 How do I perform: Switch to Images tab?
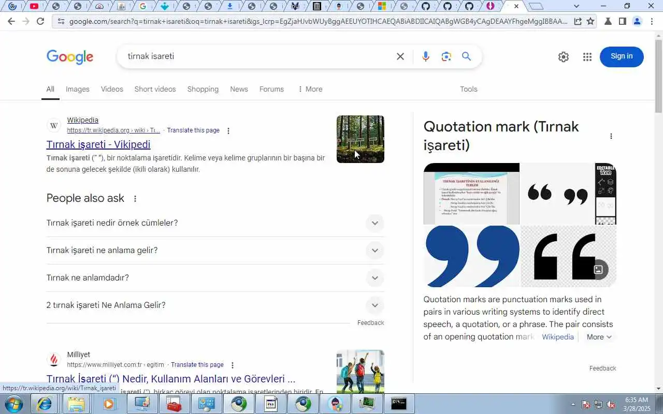coord(78,89)
